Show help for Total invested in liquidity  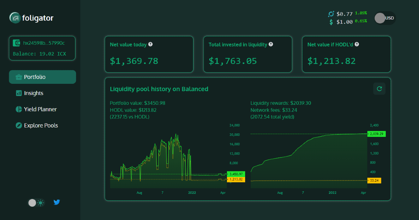point(271,44)
